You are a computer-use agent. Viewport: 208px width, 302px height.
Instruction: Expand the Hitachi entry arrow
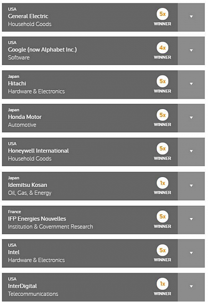tap(191, 84)
